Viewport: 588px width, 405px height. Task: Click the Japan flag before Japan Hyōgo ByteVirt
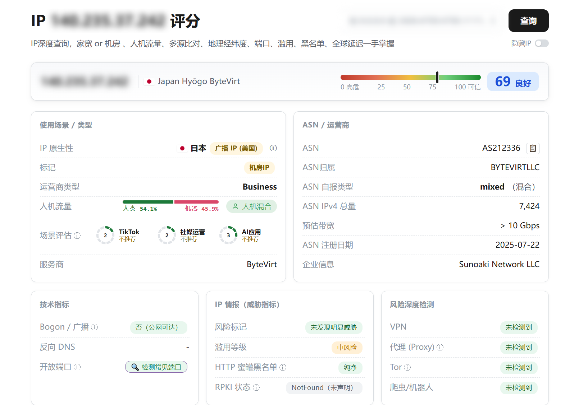149,82
